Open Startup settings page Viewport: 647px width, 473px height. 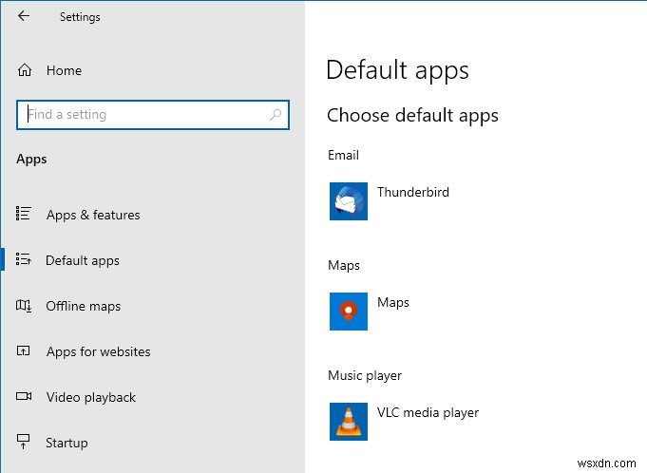67,443
